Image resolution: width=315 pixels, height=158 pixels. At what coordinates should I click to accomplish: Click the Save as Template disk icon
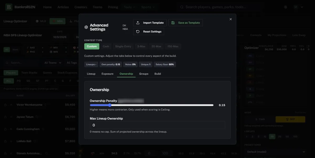(x=173, y=23)
